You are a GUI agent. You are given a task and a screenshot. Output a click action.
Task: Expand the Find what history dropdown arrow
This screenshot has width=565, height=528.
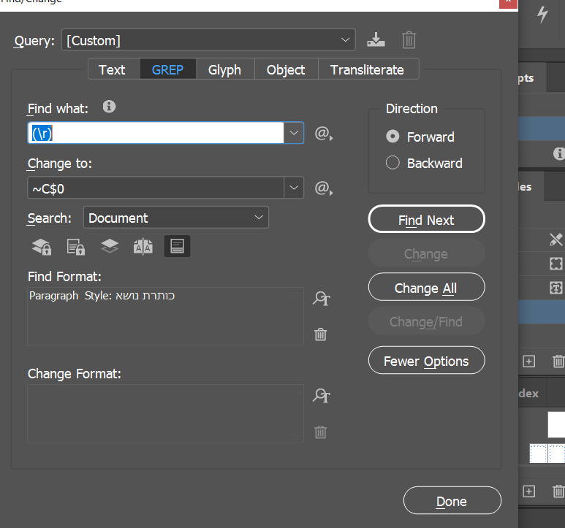(294, 133)
